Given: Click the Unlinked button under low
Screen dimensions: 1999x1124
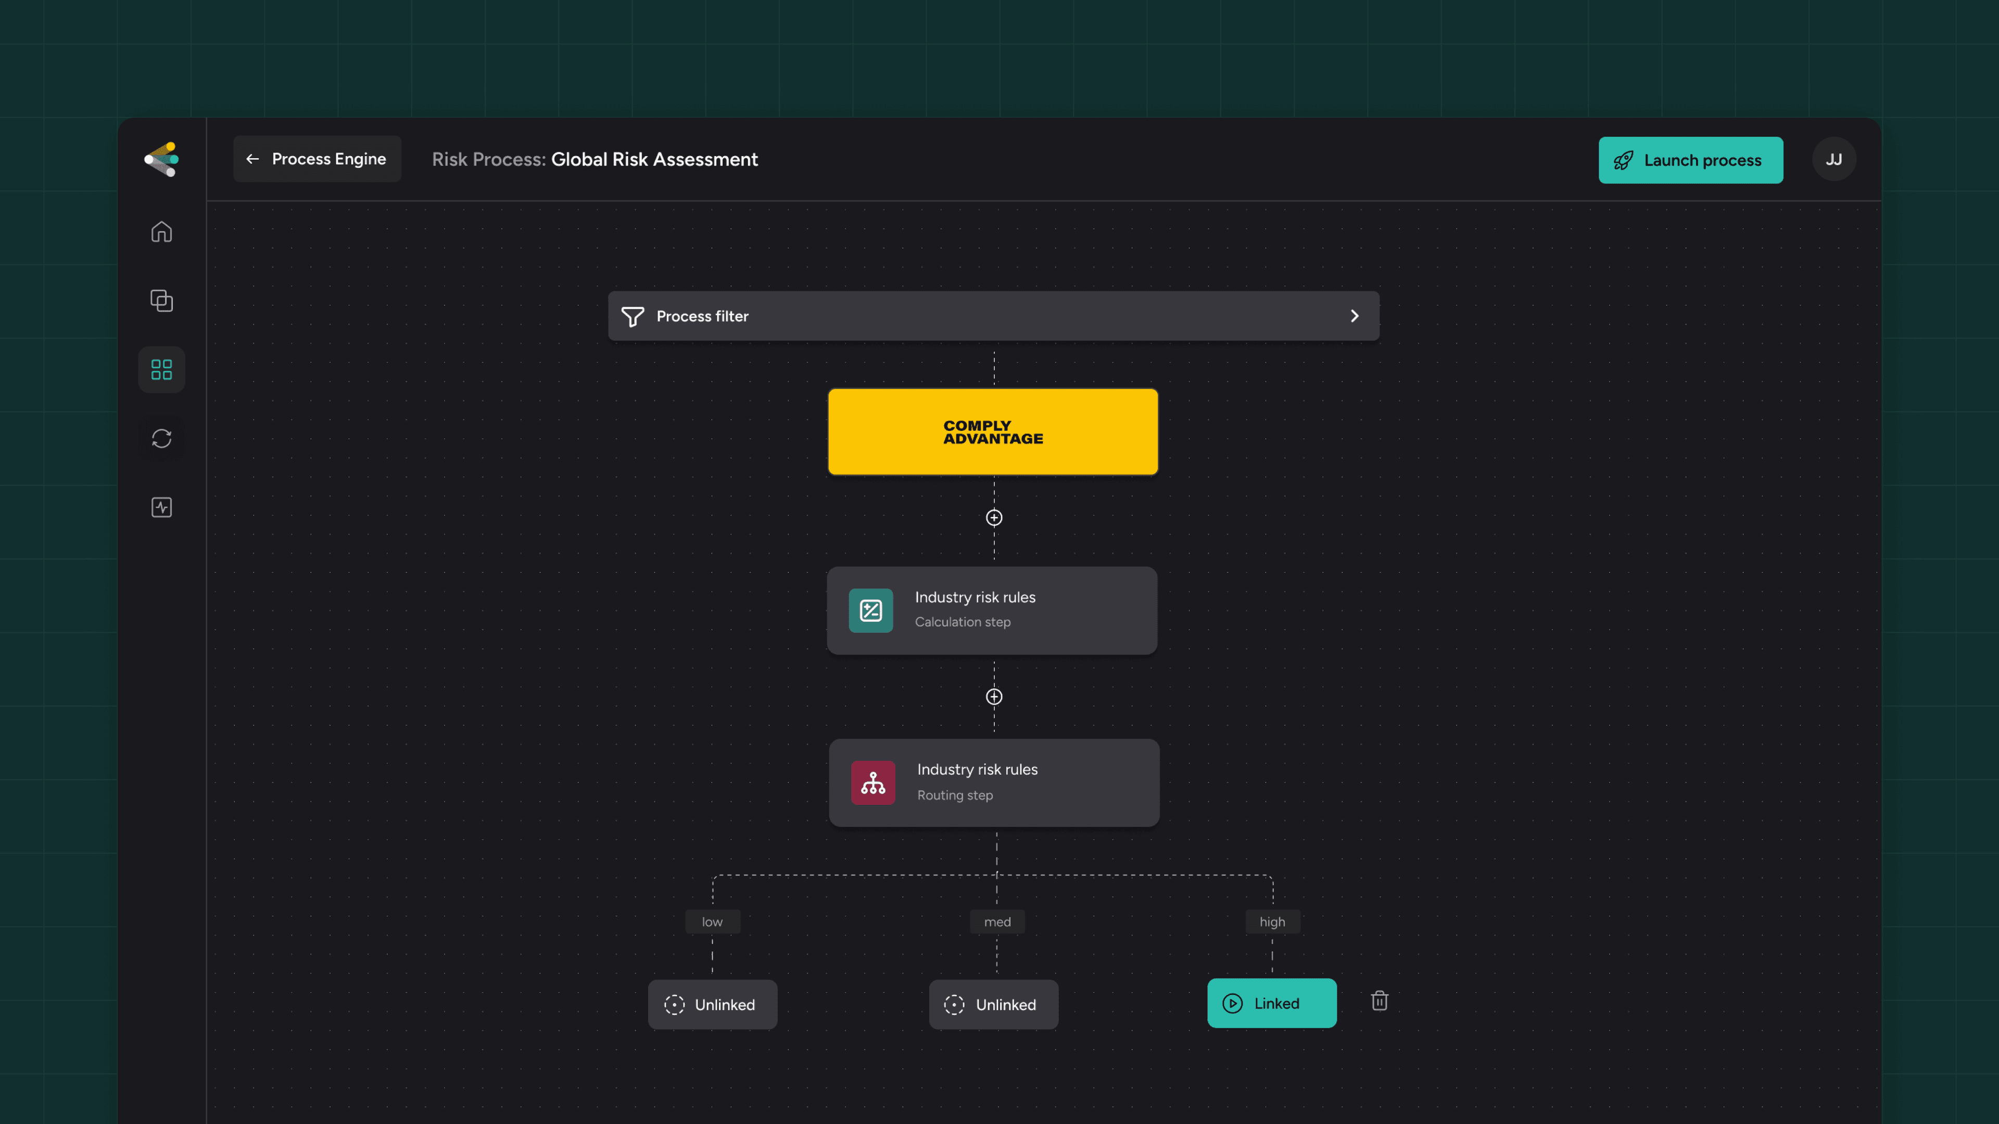Looking at the screenshot, I should [712, 1004].
